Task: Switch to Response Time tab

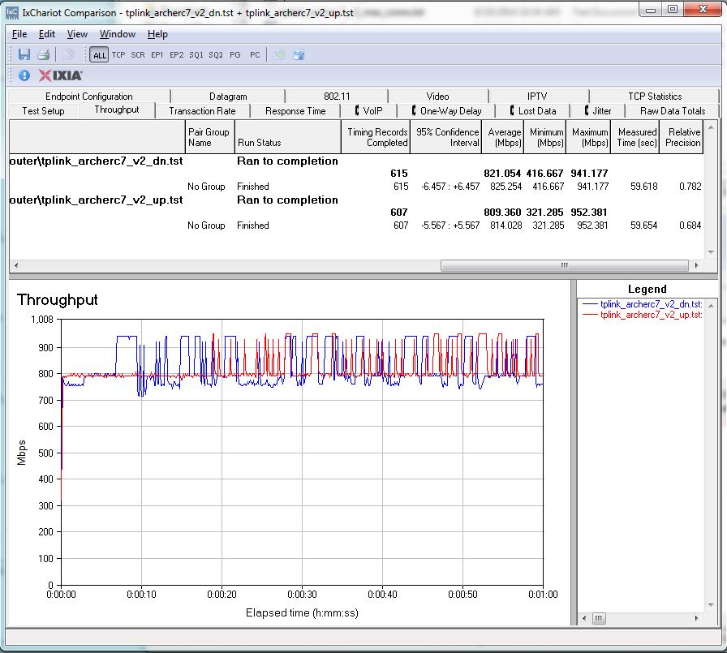Action: (295, 111)
